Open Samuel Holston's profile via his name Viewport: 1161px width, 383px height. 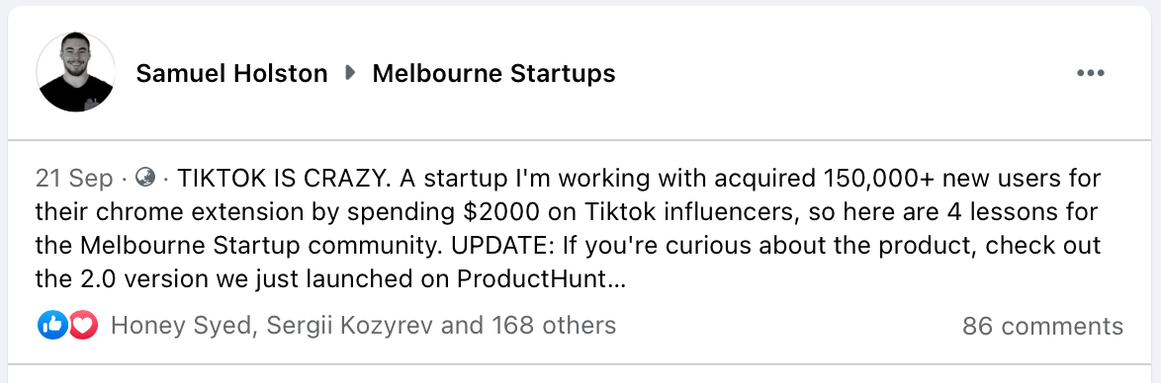coord(231,73)
